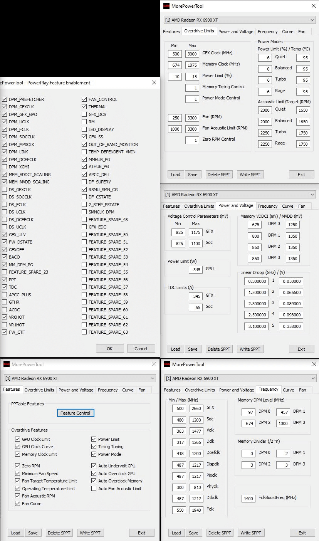Click the MorePowerTool icon in the Overdrive Limits window title bar
This screenshot has height=541, width=319.
(166, 6)
